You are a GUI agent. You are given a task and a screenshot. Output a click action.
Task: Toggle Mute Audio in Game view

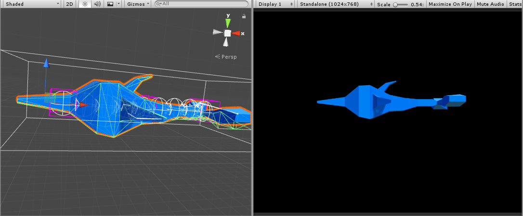[490, 4]
